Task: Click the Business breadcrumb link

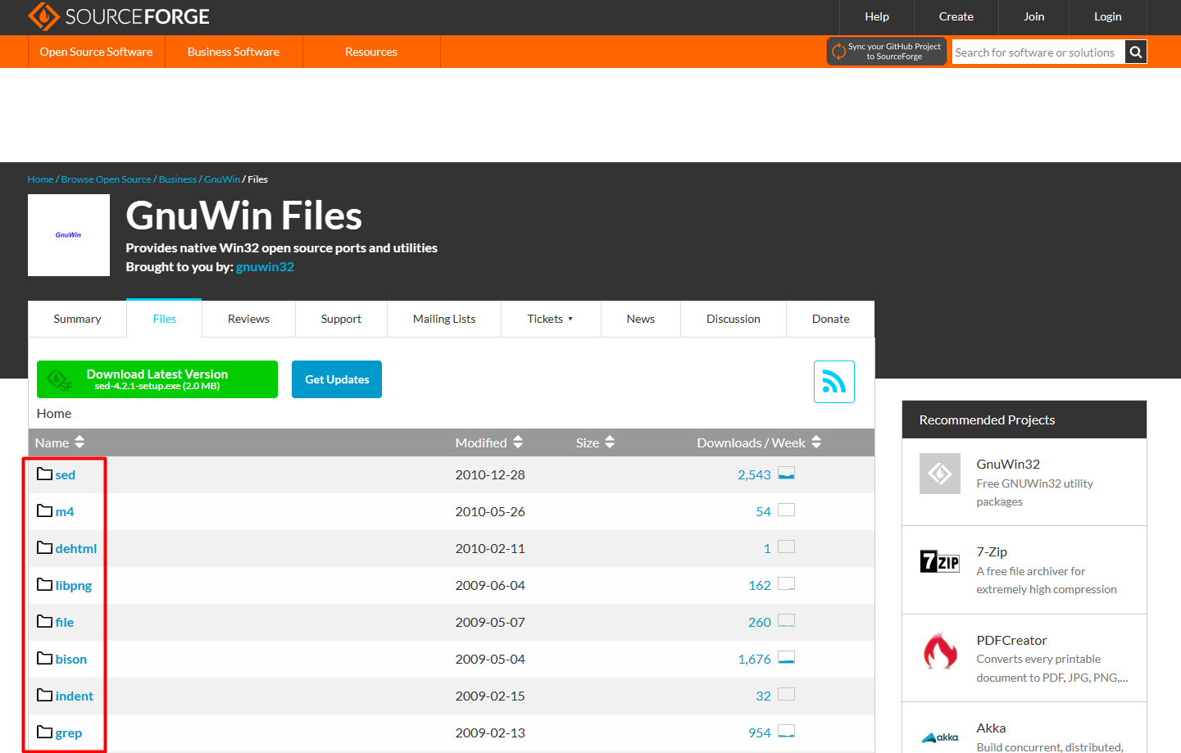Action: tap(177, 179)
